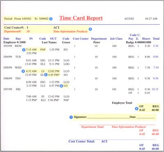Click callout marker 2 next to Time Information Products
Viewport: 164px width, 152px height.
[90, 29]
